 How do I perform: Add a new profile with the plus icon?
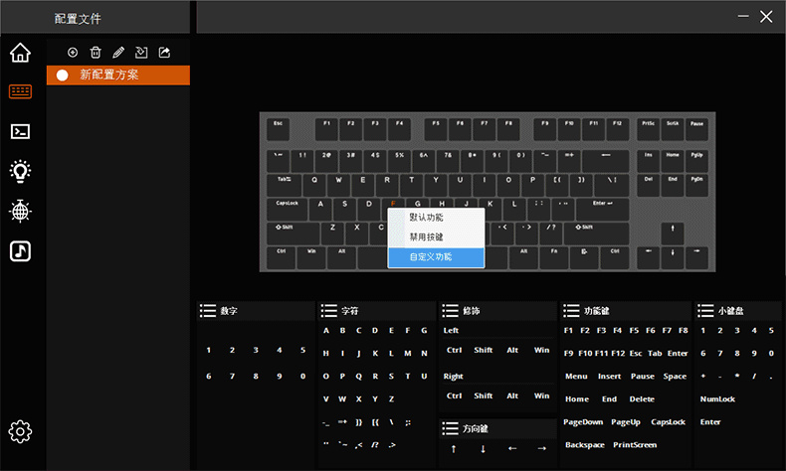click(x=73, y=52)
